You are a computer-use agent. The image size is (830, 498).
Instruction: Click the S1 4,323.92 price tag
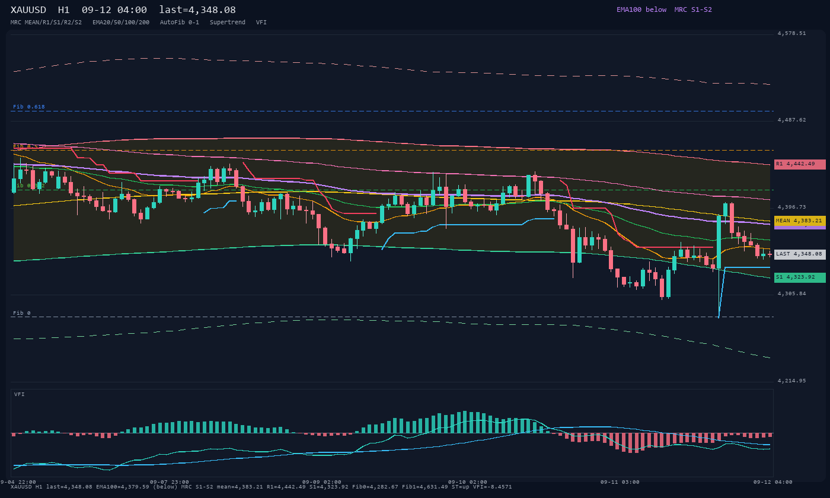pos(800,277)
